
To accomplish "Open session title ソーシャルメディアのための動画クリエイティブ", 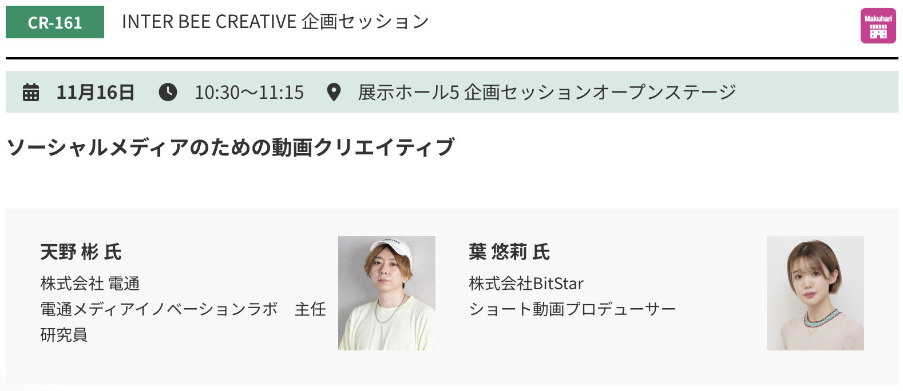I will click(x=231, y=147).
